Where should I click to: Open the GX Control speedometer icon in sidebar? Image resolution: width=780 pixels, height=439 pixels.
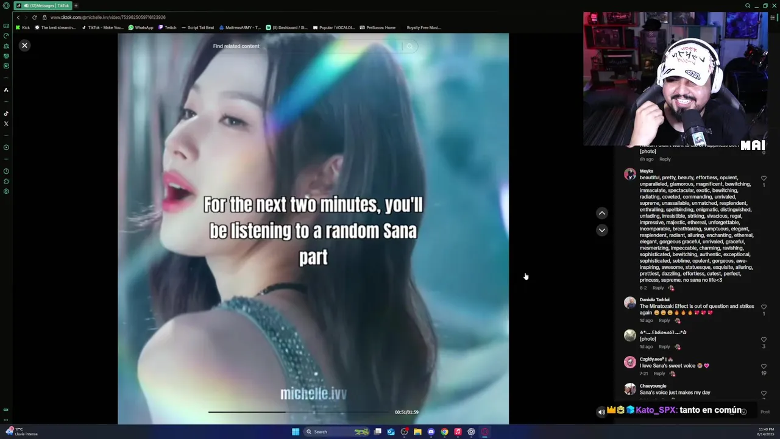tap(6, 36)
